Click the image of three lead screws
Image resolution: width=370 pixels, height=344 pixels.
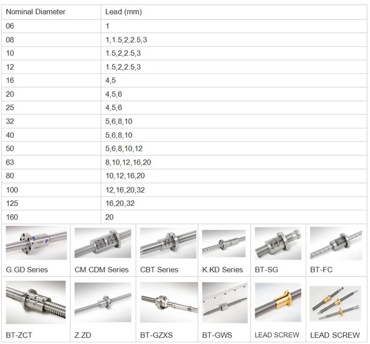[x=335, y=304]
